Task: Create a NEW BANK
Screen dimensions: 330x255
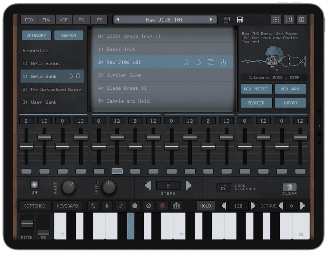Action: pos(290,89)
